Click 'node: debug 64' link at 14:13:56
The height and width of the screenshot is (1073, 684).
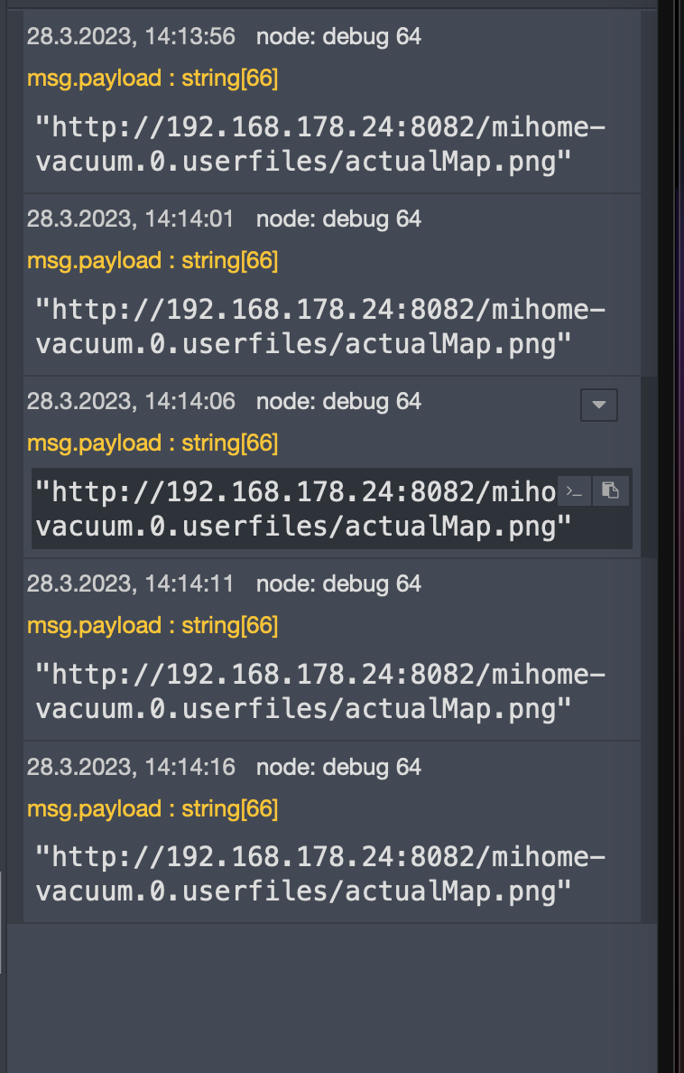[x=338, y=36]
